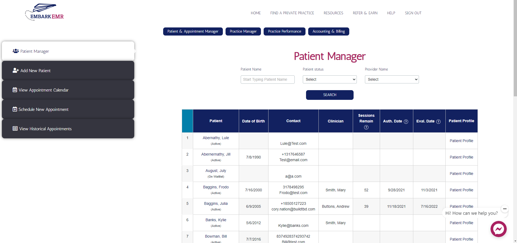Open the Provider Name dropdown

tap(391, 79)
